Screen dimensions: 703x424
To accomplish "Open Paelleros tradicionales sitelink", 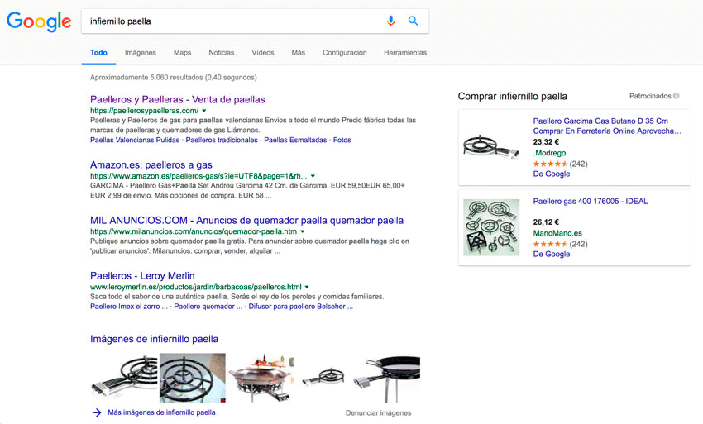I will pyautogui.click(x=222, y=140).
